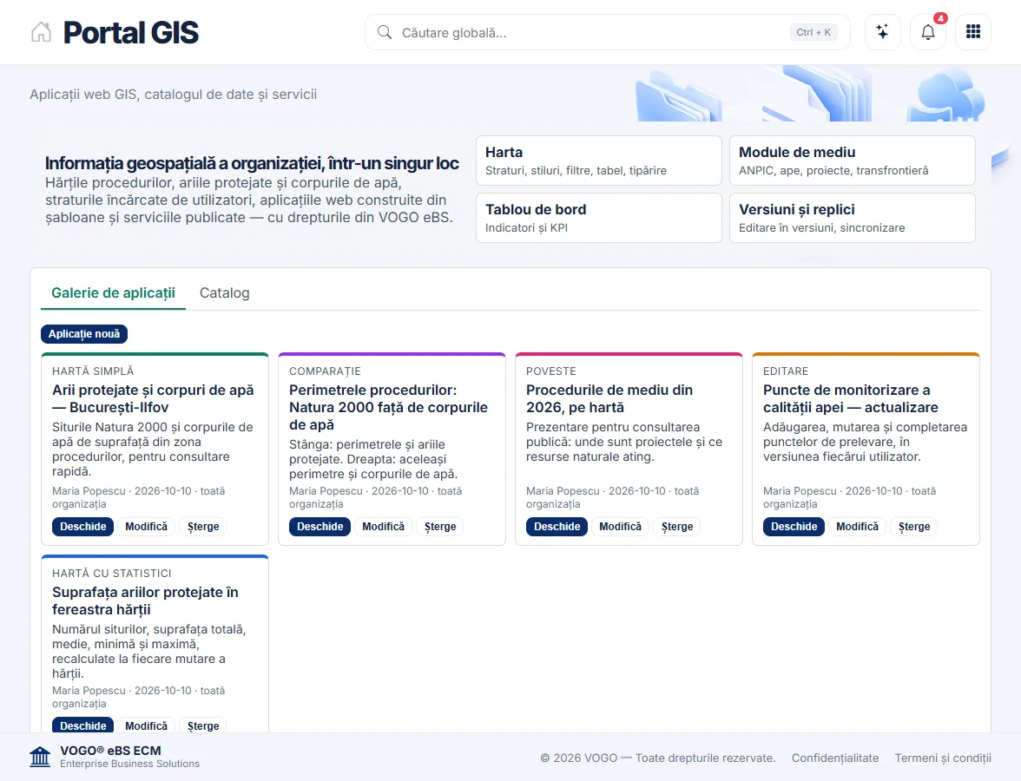1021x781 pixels.
Task: Click the Portal GIS title
Action: (131, 33)
